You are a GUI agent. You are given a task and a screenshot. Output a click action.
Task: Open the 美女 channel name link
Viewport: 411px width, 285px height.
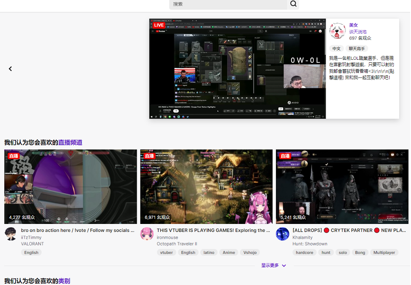[353, 25]
